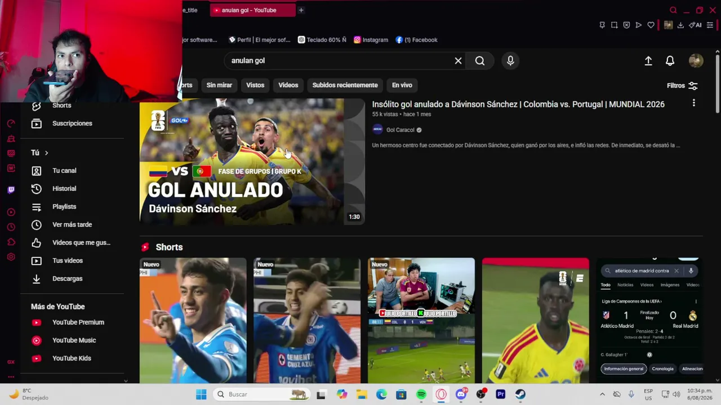Open the AI assistant button in the toolbar

(695, 25)
